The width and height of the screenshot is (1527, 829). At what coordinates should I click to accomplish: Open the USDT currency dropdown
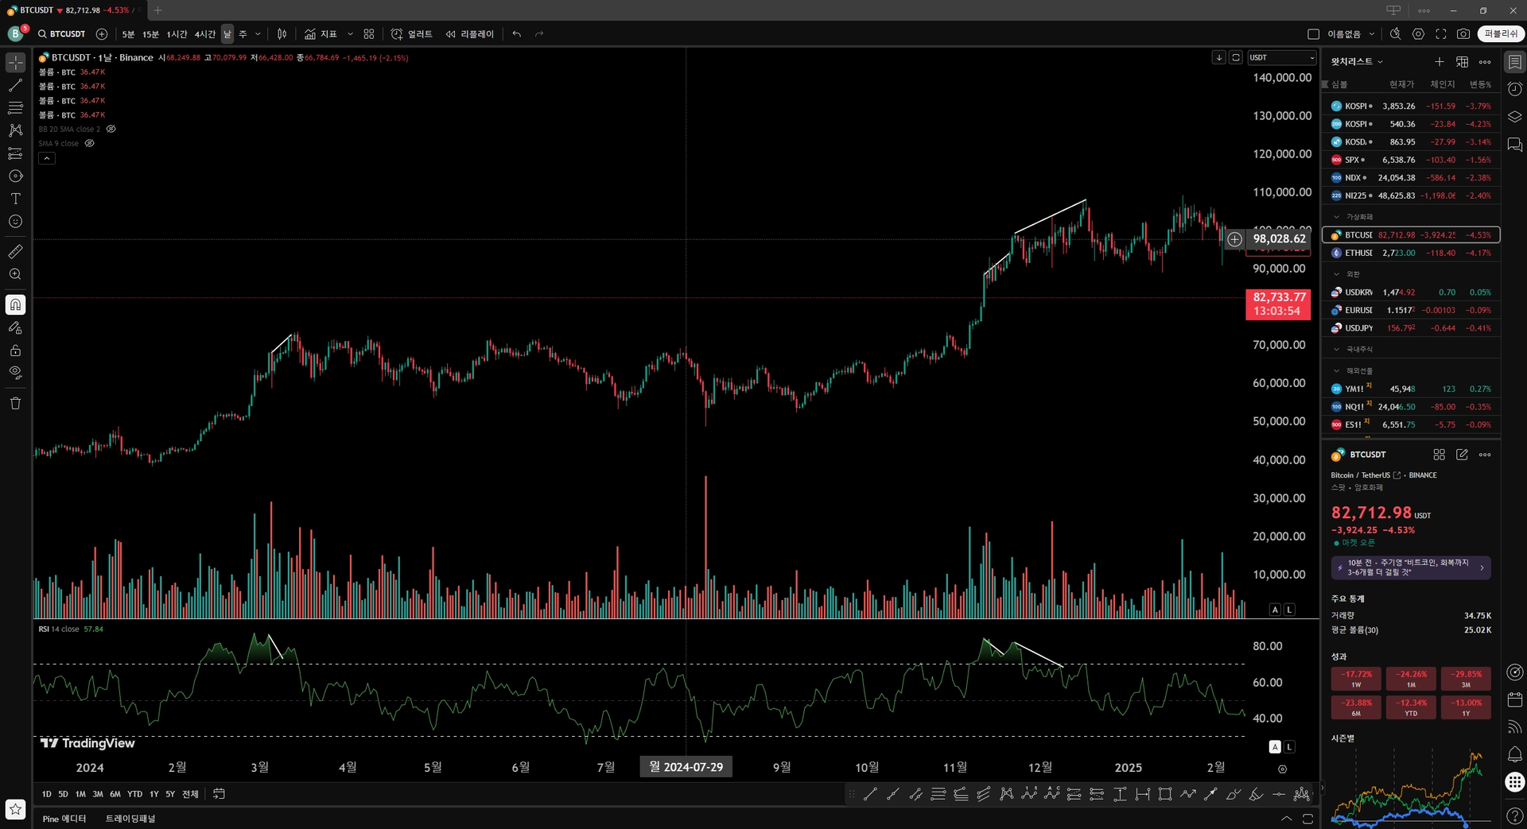pos(1281,57)
